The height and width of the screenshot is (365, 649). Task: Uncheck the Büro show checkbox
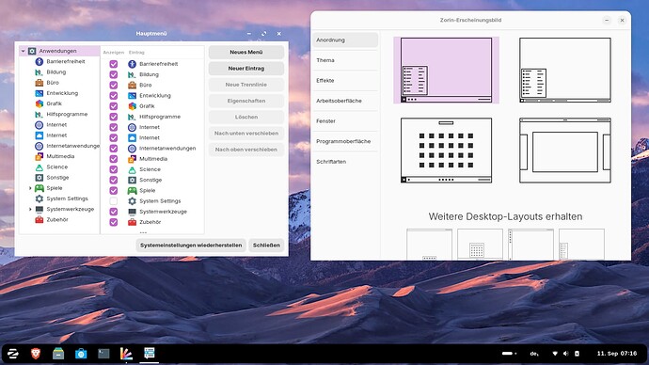pyautogui.click(x=114, y=85)
